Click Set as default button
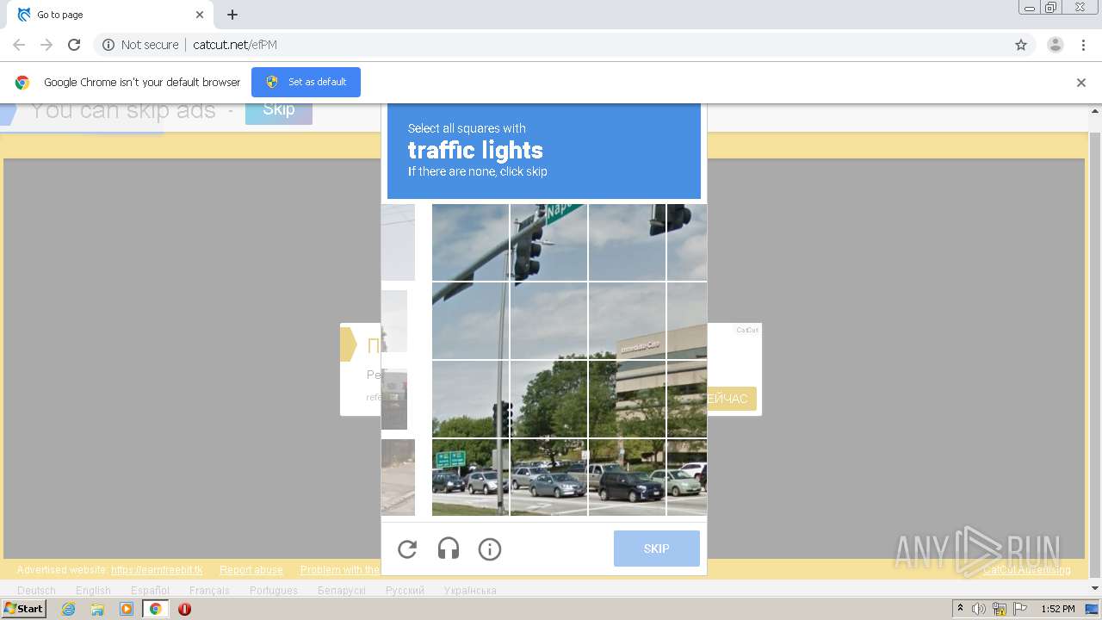The height and width of the screenshot is (620, 1102). click(x=306, y=82)
